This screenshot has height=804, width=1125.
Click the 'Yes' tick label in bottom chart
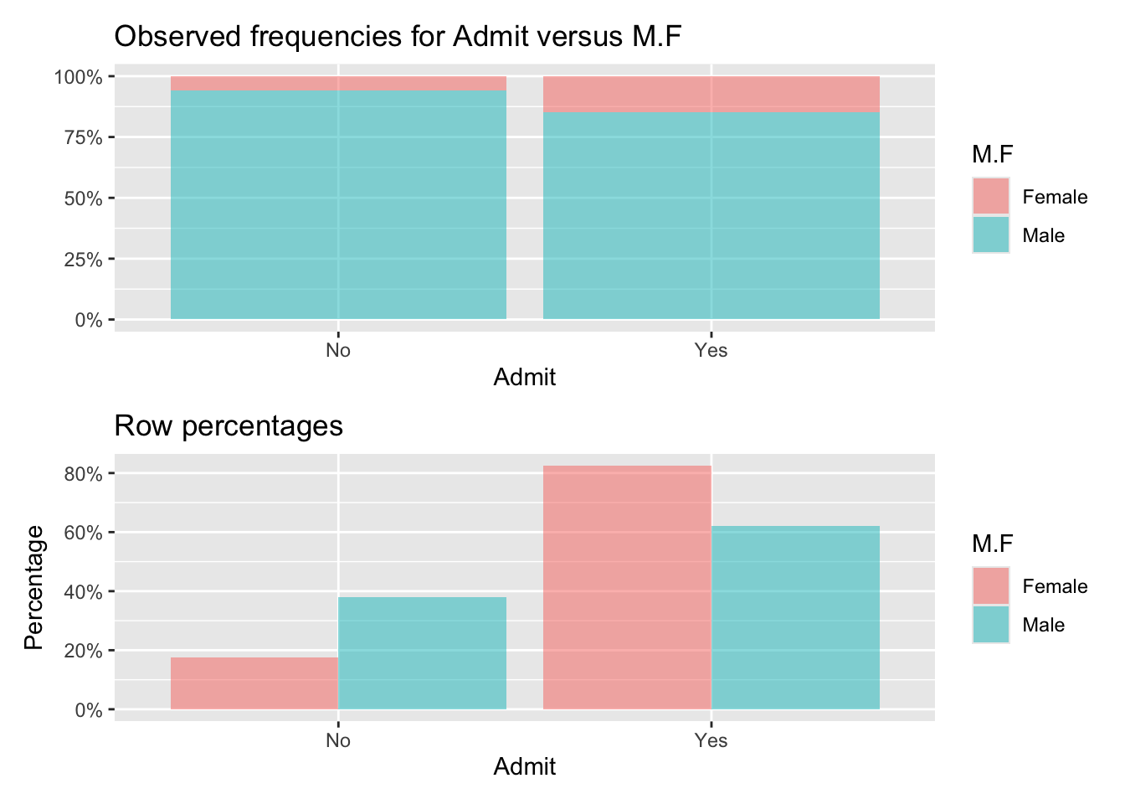coord(711,740)
